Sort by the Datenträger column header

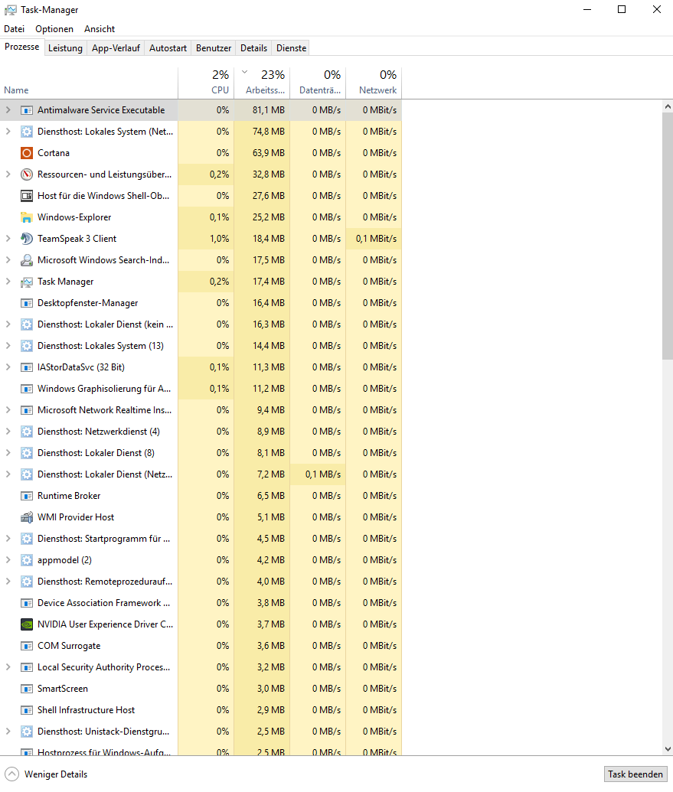coord(319,83)
